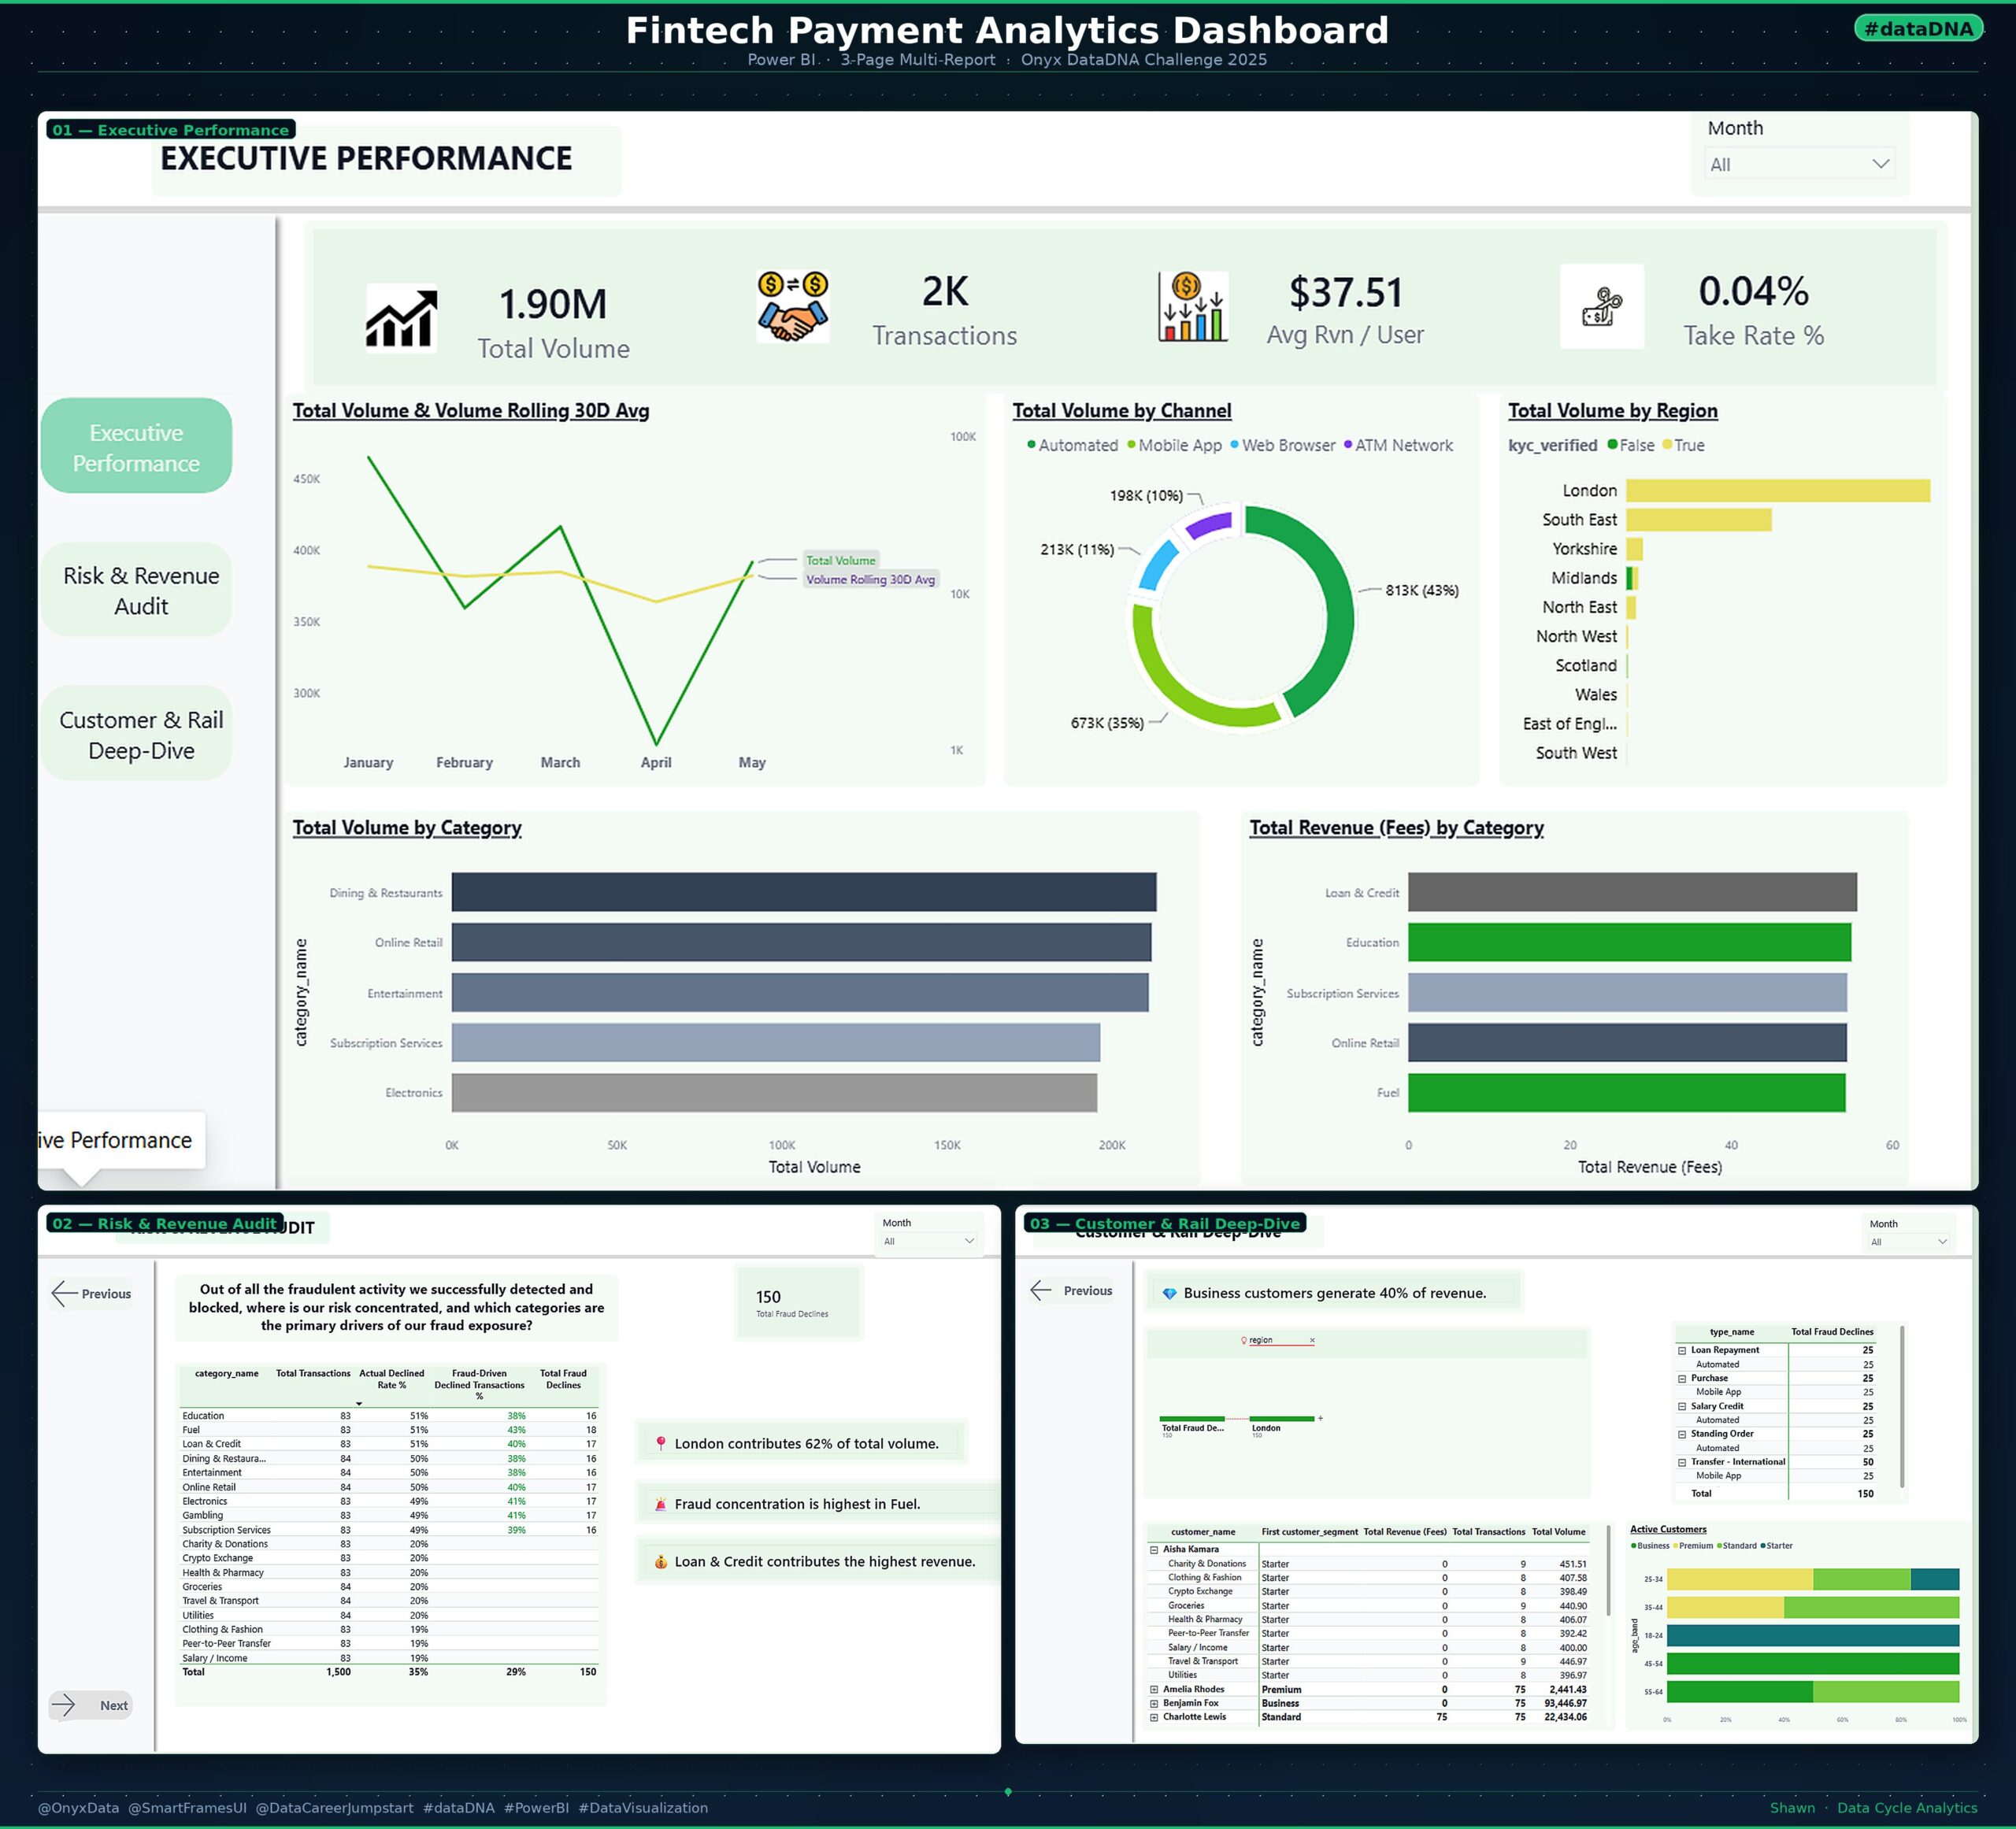This screenshot has width=2016, height=1829.
Task: Click the money bag icon beside Loan & Credit insight
Action: pyautogui.click(x=660, y=1561)
